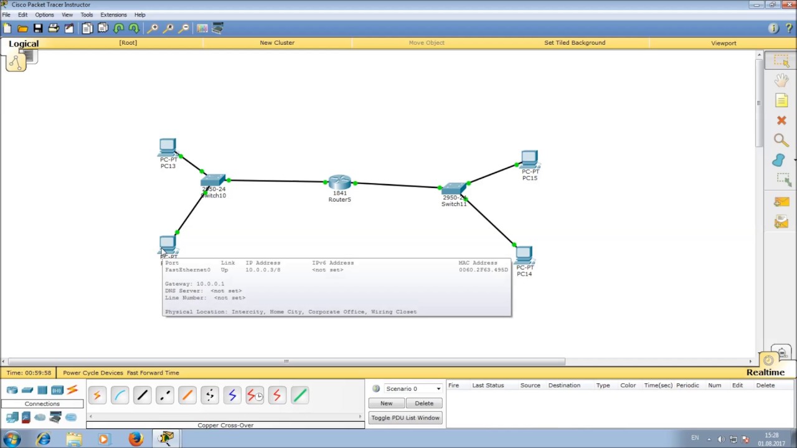Select PC15 on the workspace
The height and width of the screenshot is (448, 797).
529,159
